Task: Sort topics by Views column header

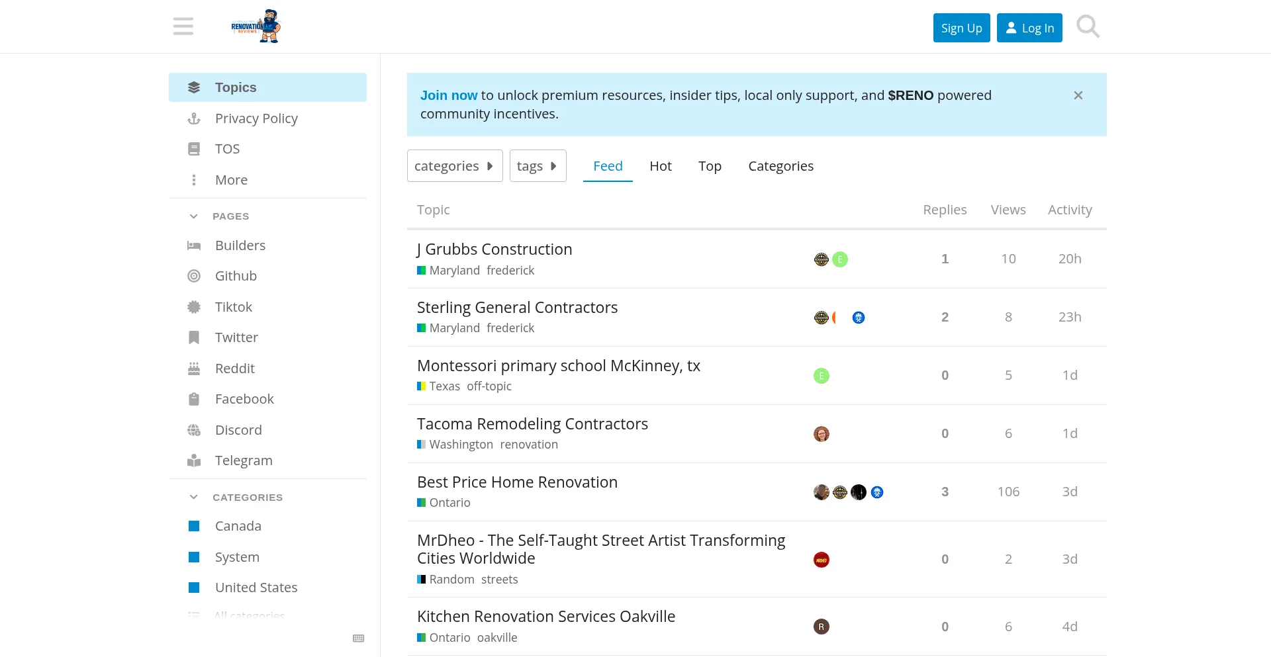Action: [x=1008, y=210]
